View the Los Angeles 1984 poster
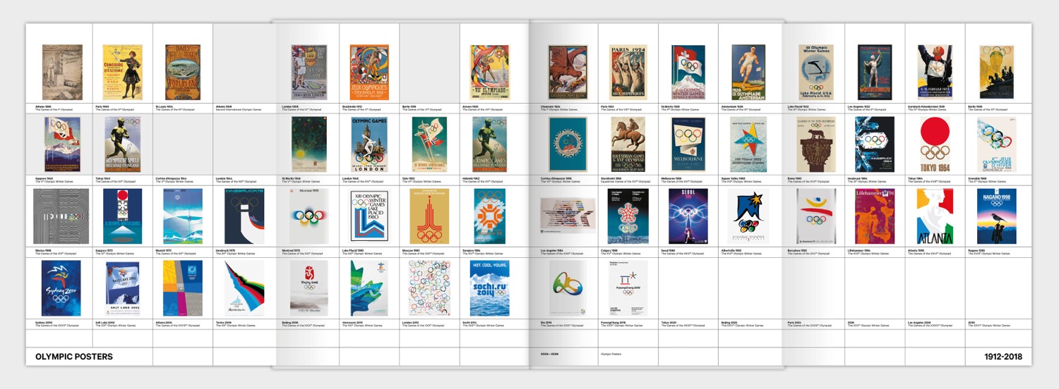 tap(568, 216)
